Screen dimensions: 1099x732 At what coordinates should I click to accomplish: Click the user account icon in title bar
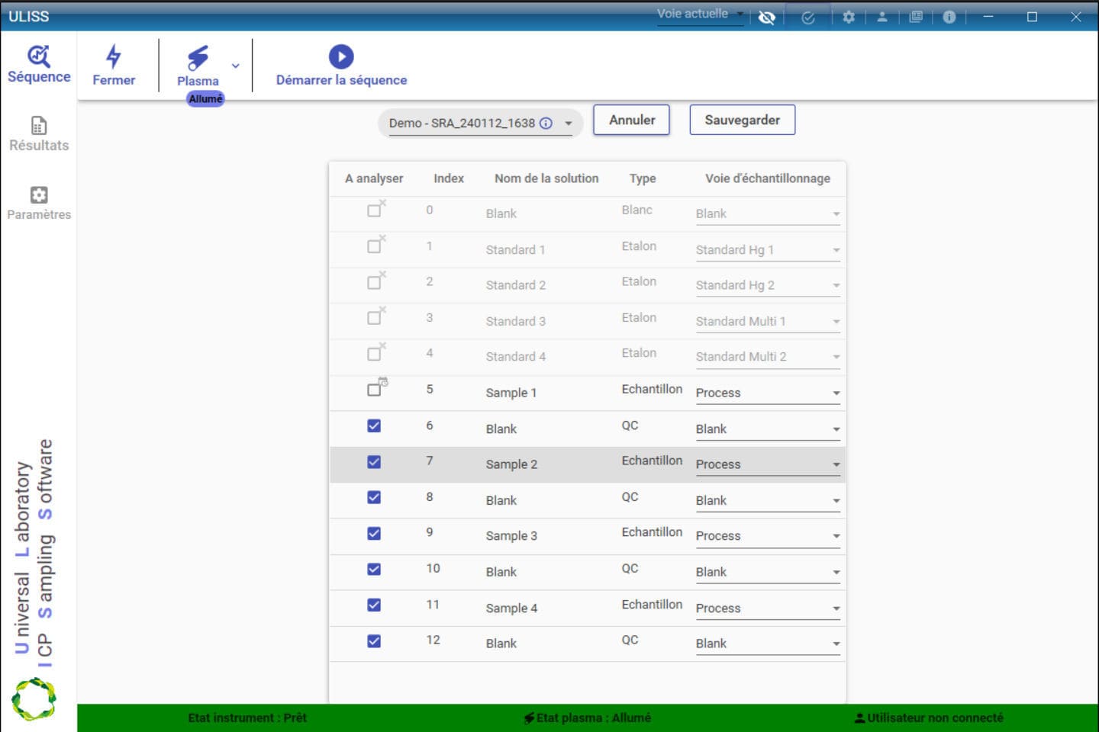tap(881, 16)
